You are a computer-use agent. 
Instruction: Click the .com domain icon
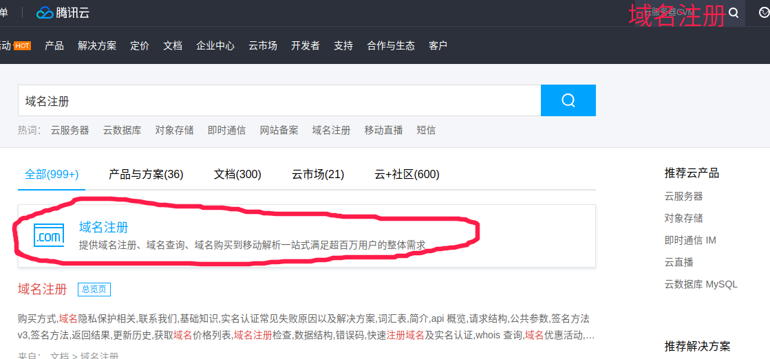click(49, 235)
